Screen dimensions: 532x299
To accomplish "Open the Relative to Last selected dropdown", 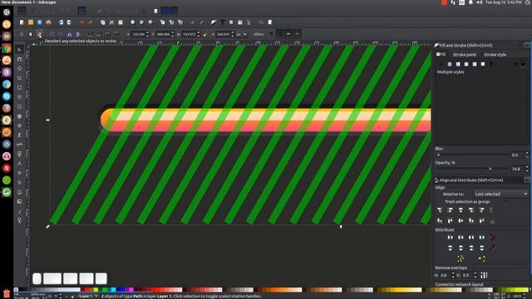I will (500, 194).
